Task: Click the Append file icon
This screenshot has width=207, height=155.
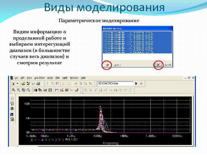Action: click(28, 84)
